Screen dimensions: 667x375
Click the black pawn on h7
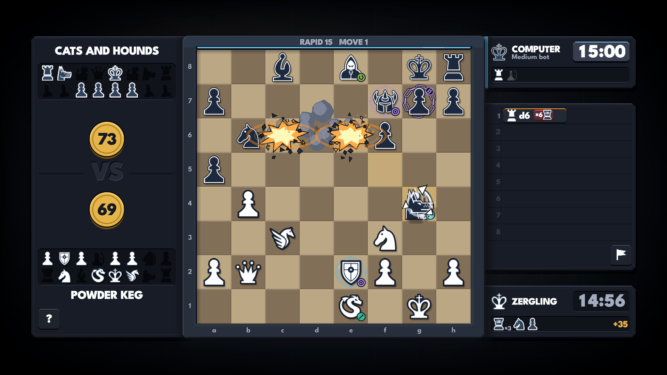tap(453, 101)
